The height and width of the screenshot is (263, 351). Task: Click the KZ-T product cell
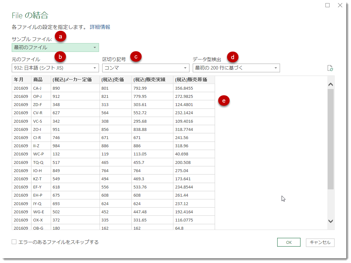[x=41, y=179]
